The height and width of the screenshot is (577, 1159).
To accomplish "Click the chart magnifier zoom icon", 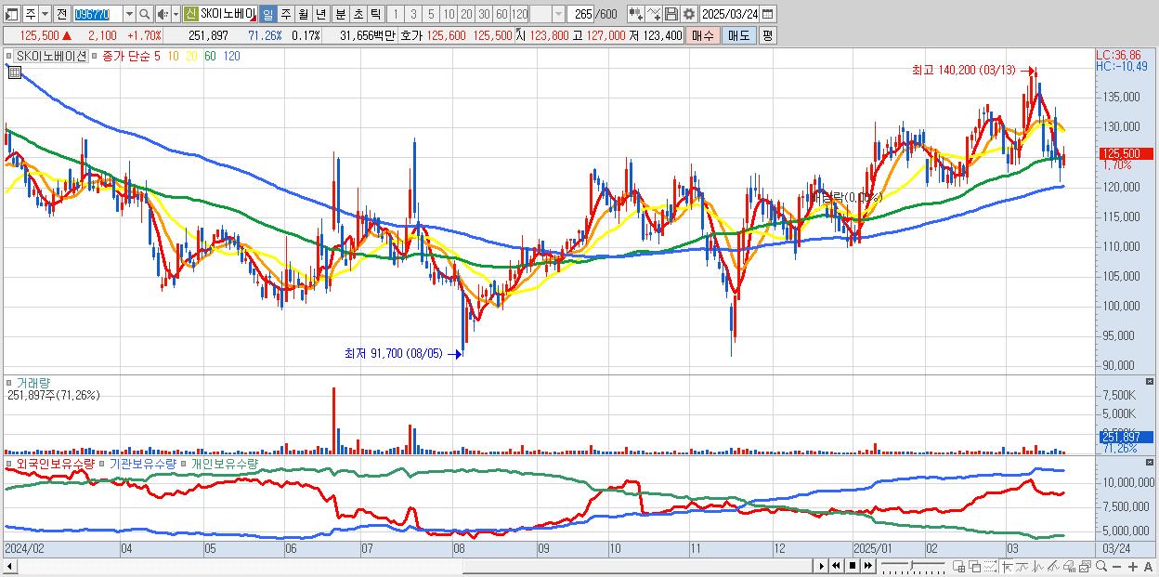I will (1101, 566).
